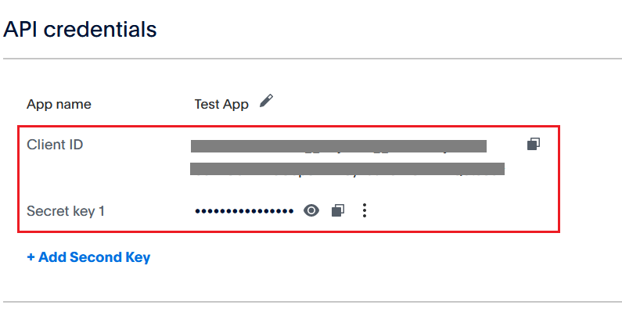Click the Secret key 1 label

[x=66, y=211]
